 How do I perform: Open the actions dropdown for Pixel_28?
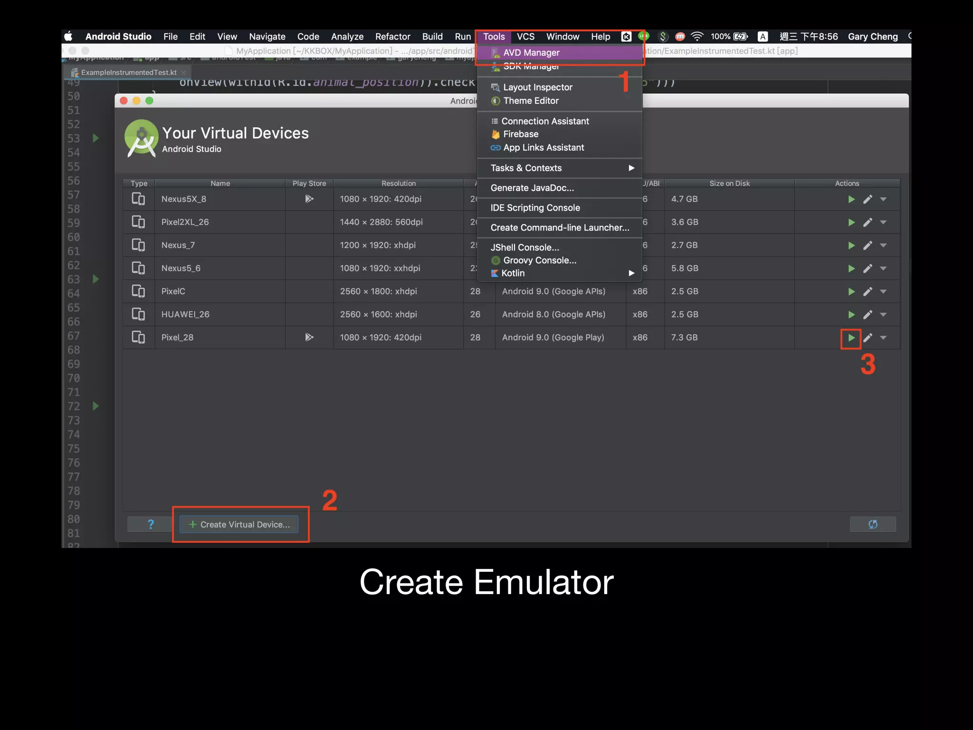883,338
